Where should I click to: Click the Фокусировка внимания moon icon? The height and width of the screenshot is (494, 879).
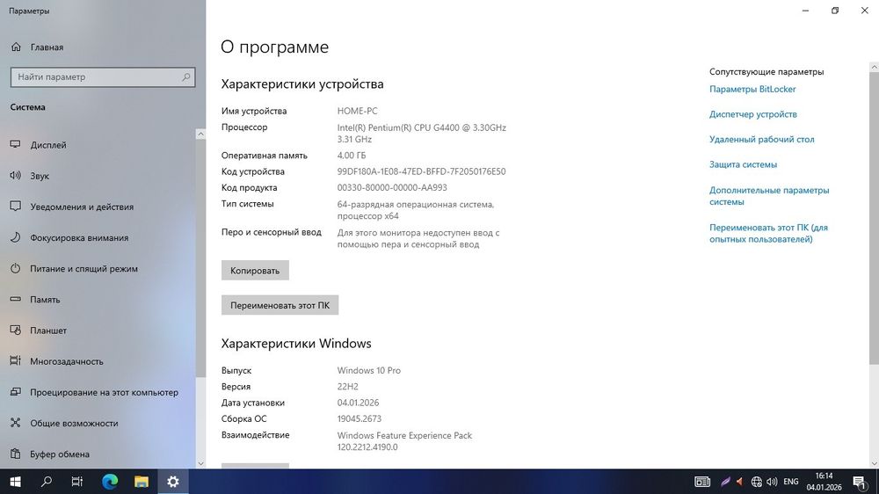16,237
